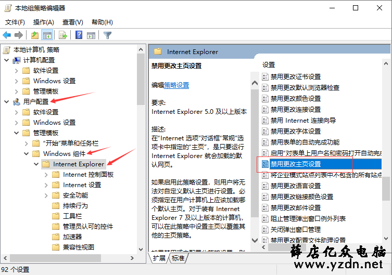Click settings list scroll up arrow

[x=386, y=63]
